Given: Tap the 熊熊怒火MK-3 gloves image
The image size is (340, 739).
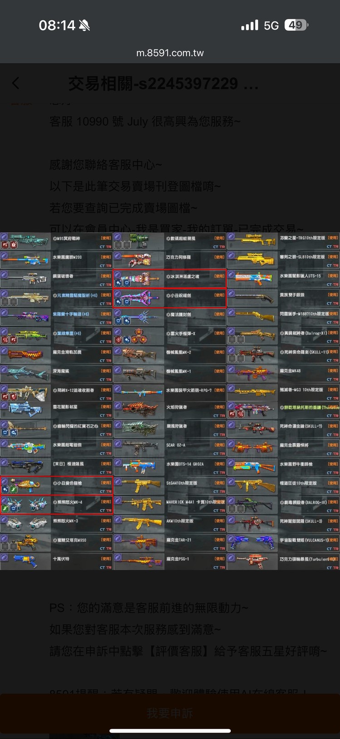Looking at the screenshot, I should click(25, 524).
